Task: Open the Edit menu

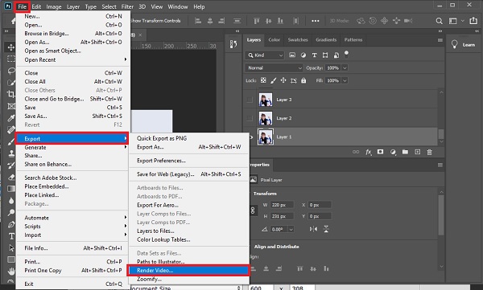Action: coord(36,6)
